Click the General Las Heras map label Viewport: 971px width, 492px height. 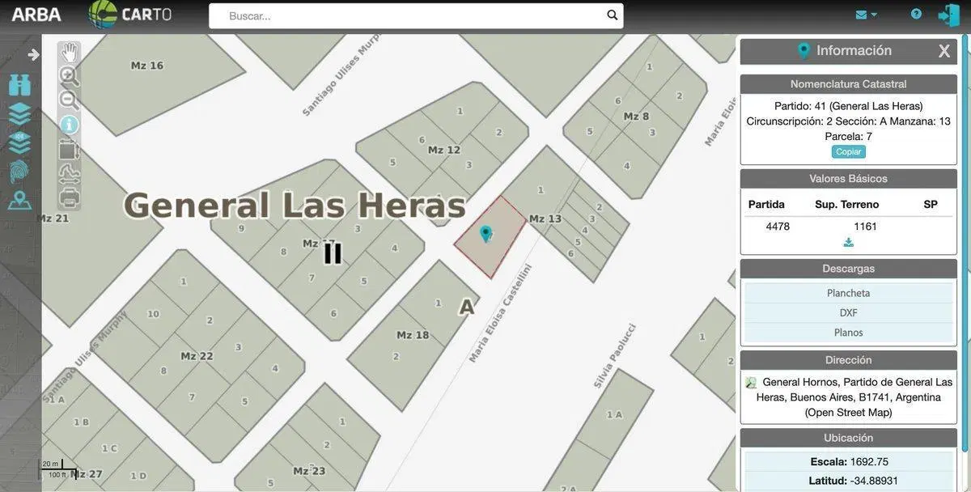295,206
